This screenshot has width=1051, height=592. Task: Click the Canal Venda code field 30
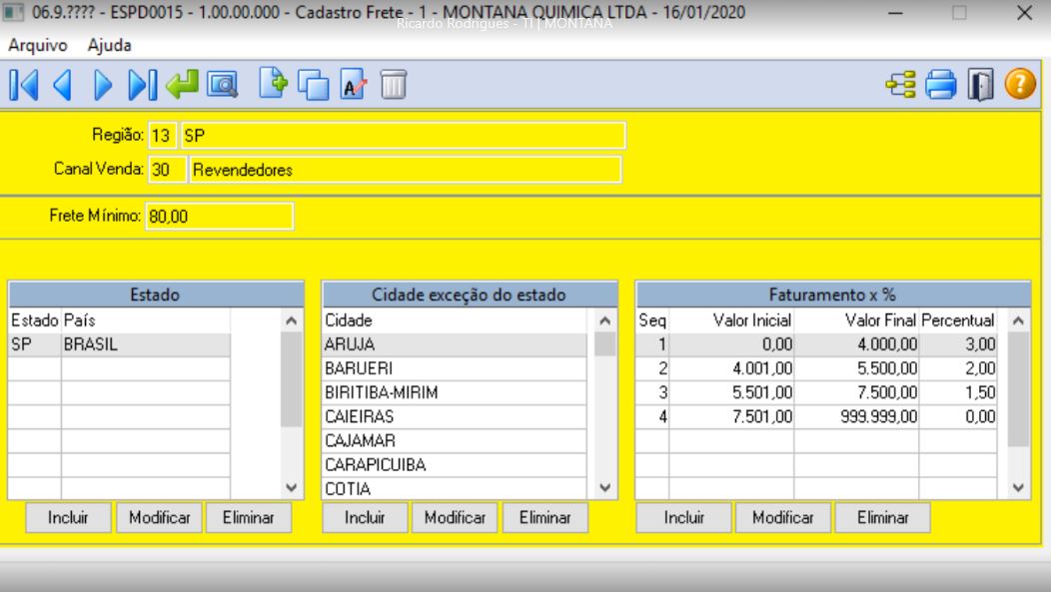coord(166,170)
